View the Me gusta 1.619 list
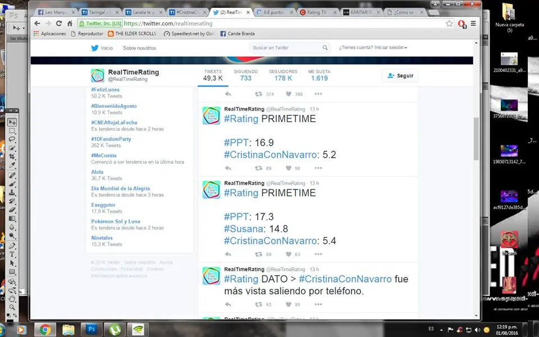 319,75
